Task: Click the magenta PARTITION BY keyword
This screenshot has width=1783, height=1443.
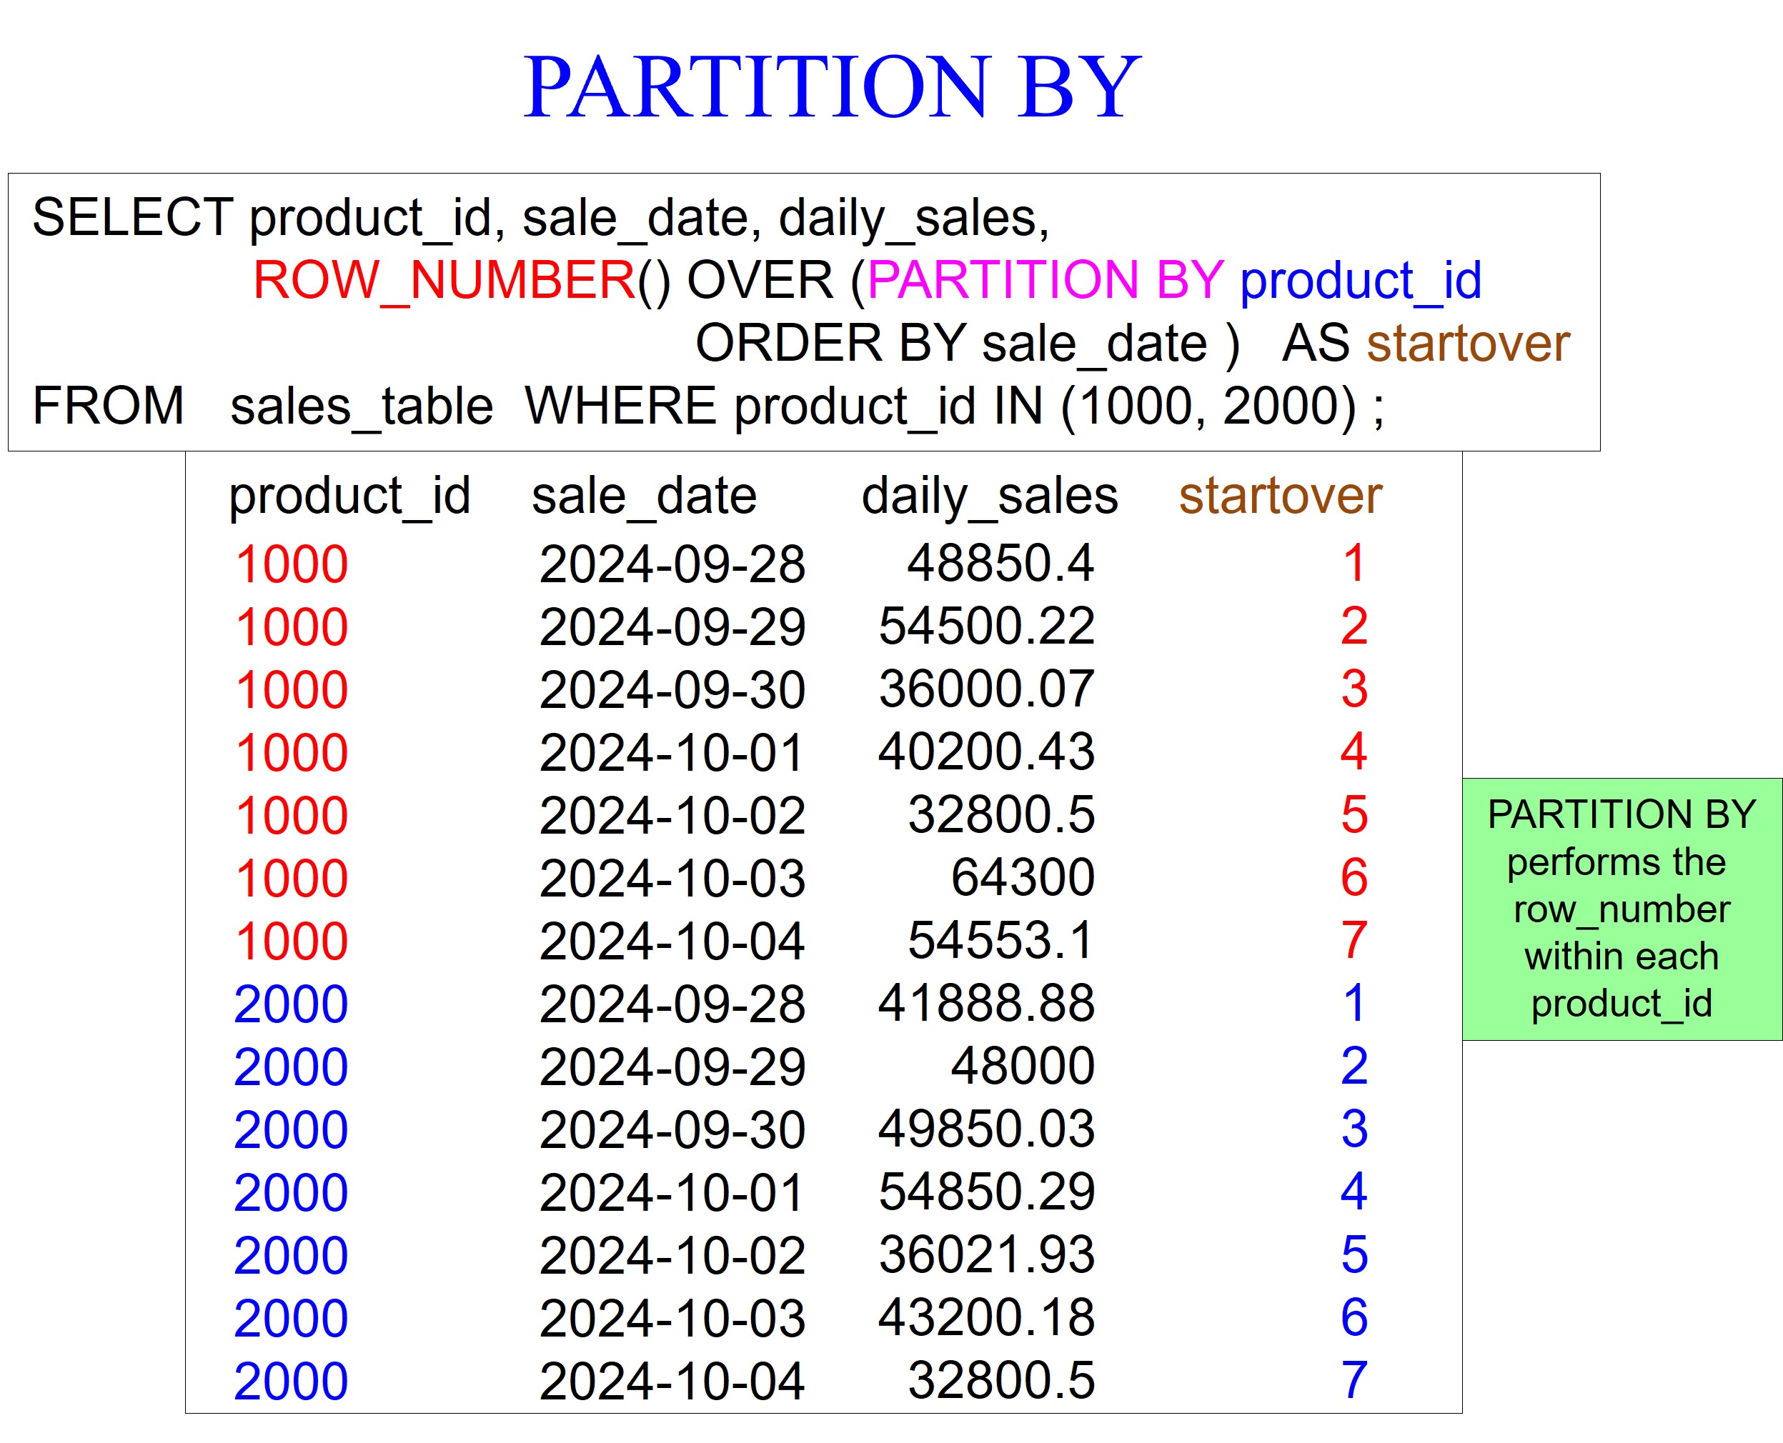Action: click(1045, 280)
